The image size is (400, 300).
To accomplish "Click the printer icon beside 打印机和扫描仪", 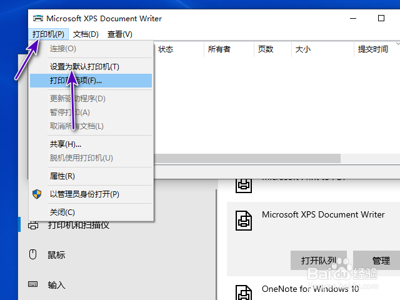I will click(x=33, y=226).
